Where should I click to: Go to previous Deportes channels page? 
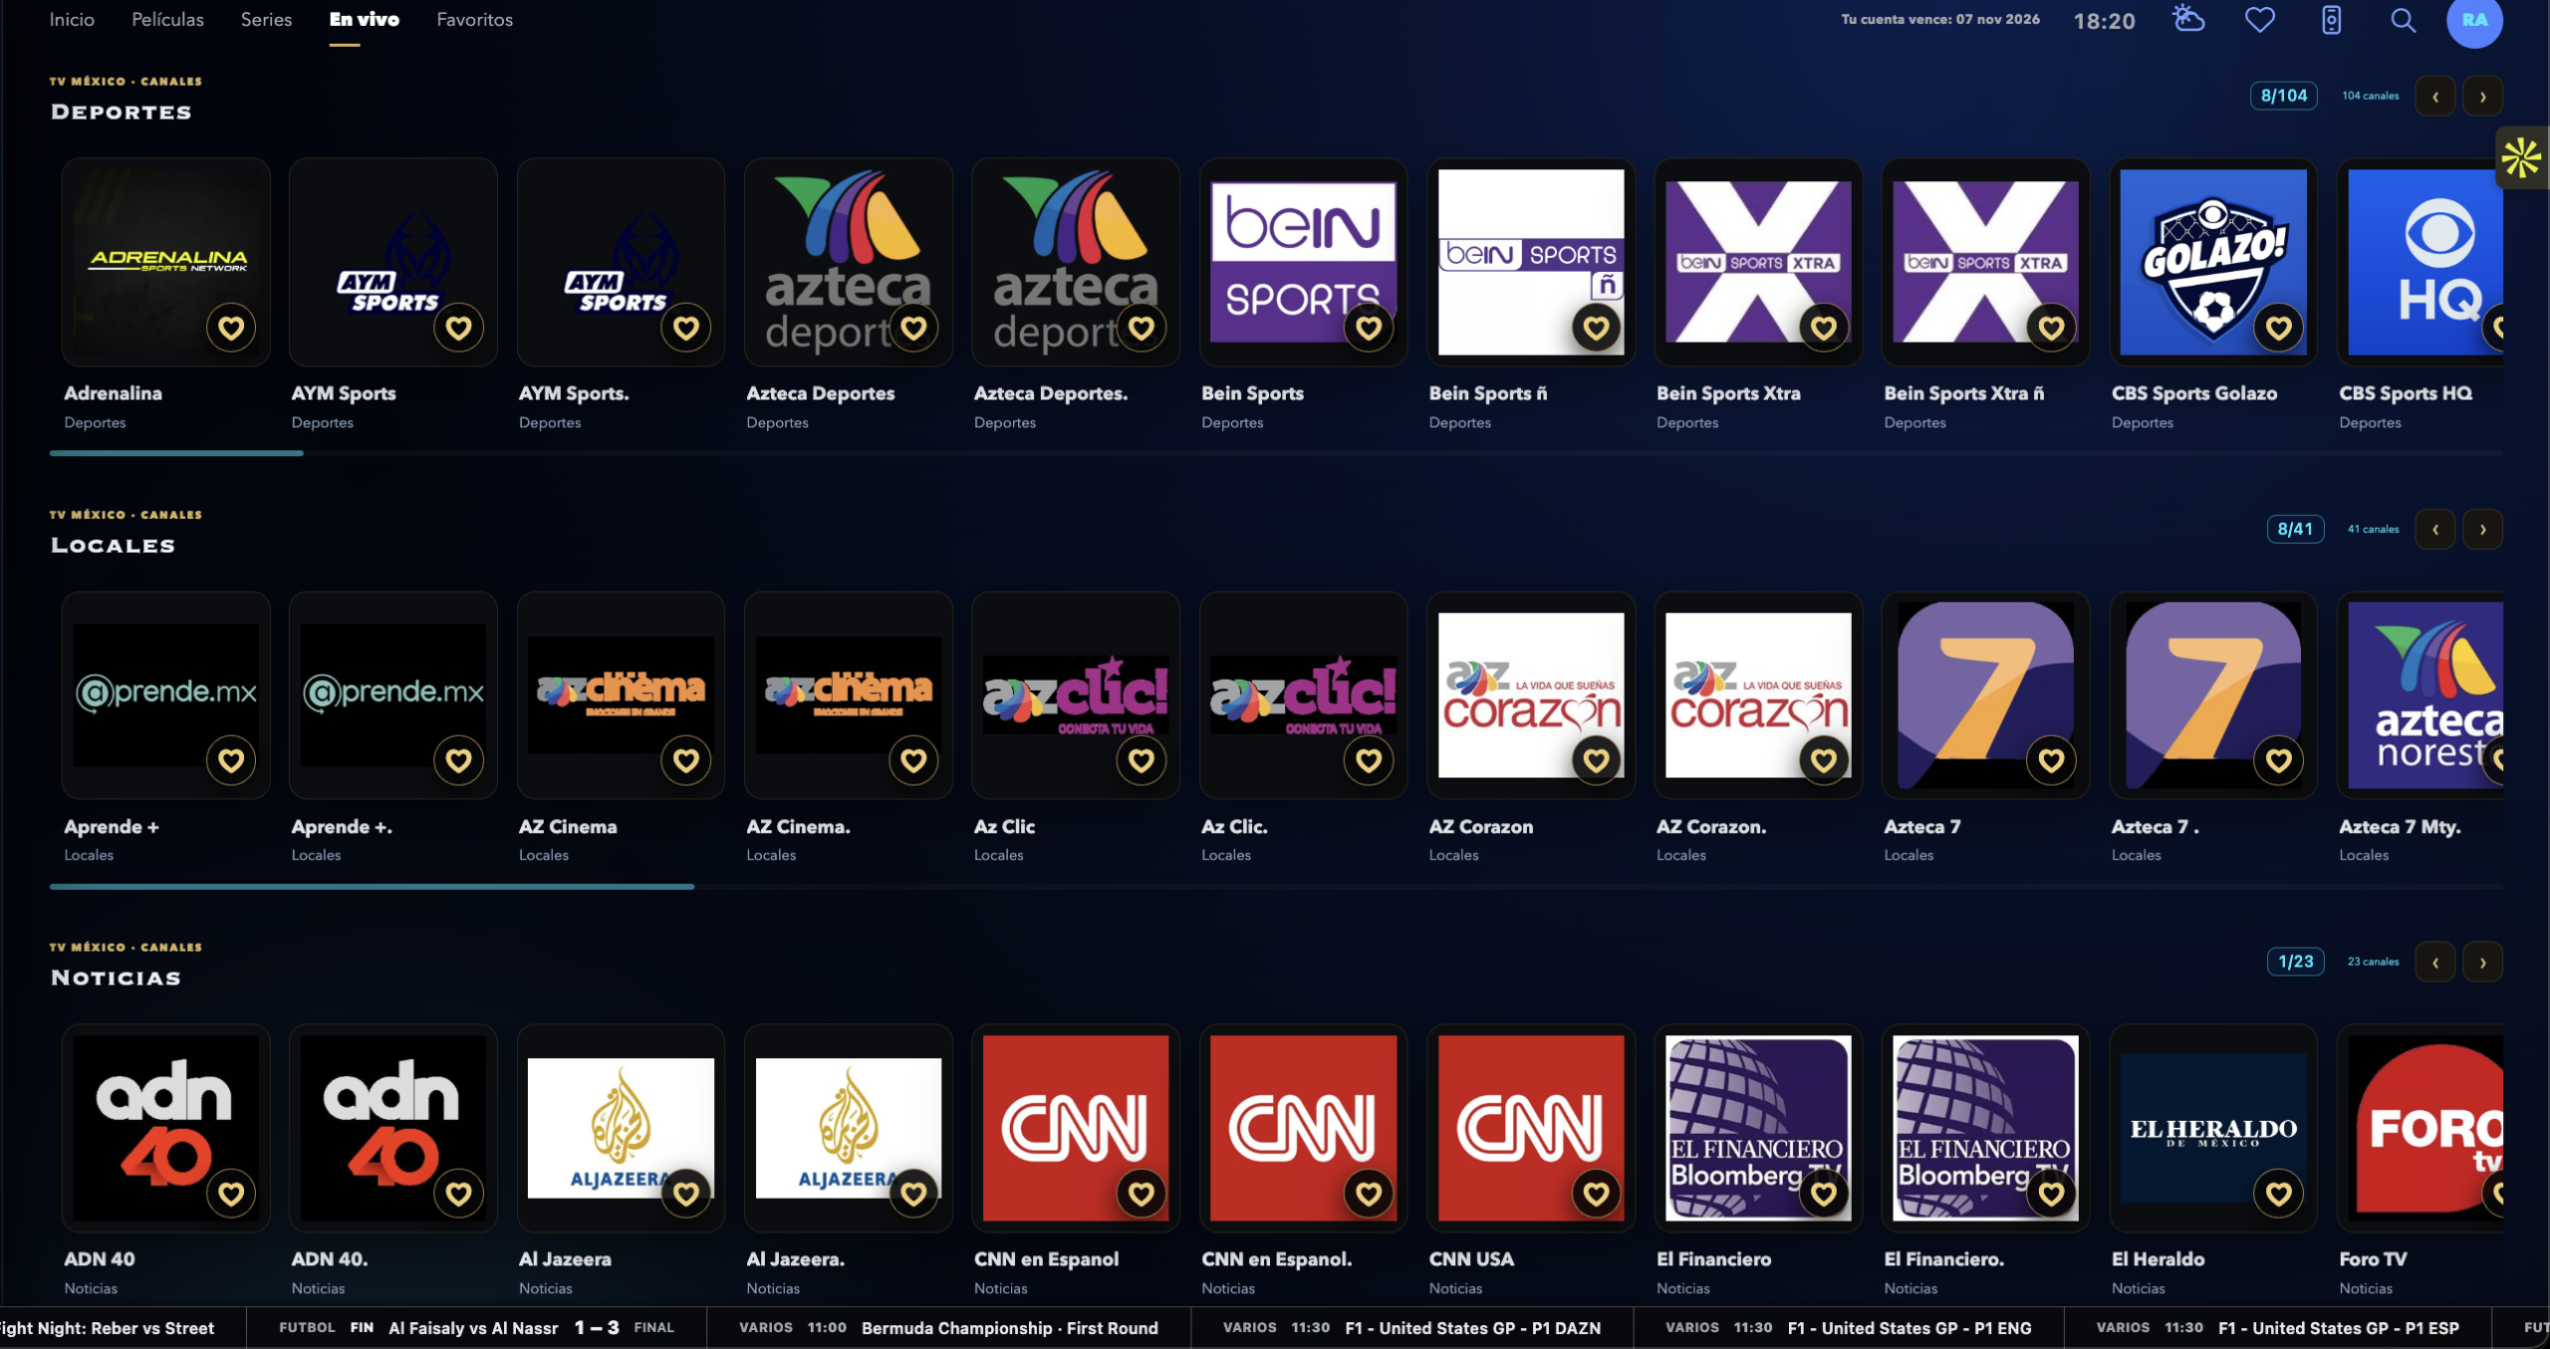2434,97
